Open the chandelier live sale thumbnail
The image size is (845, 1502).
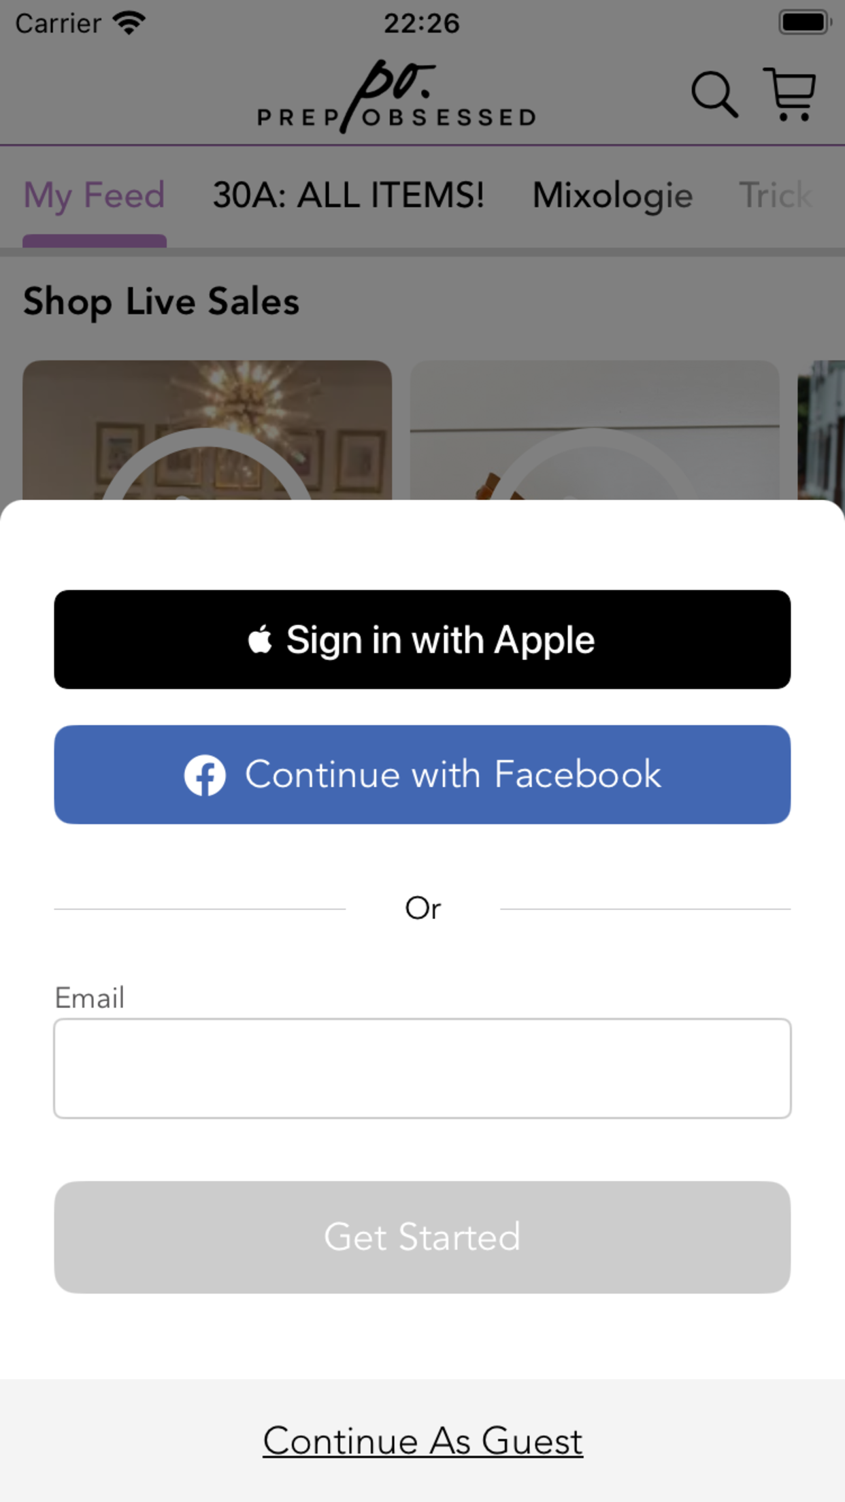pyautogui.click(x=207, y=431)
